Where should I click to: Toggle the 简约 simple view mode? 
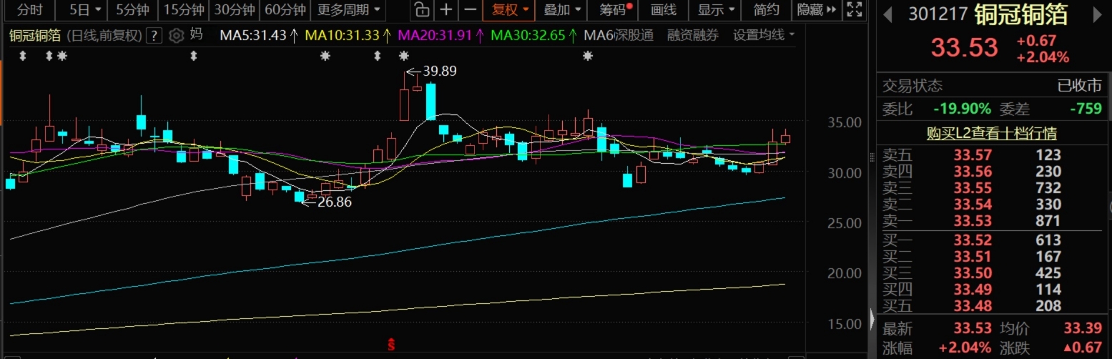click(x=767, y=10)
